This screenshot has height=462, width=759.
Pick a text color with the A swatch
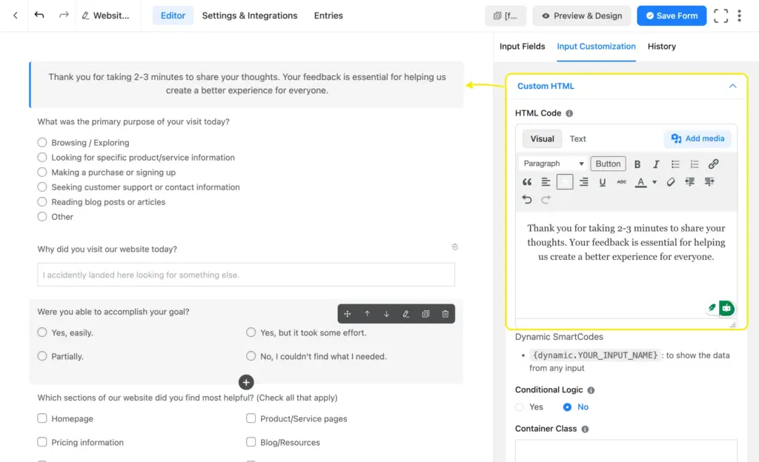point(640,181)
